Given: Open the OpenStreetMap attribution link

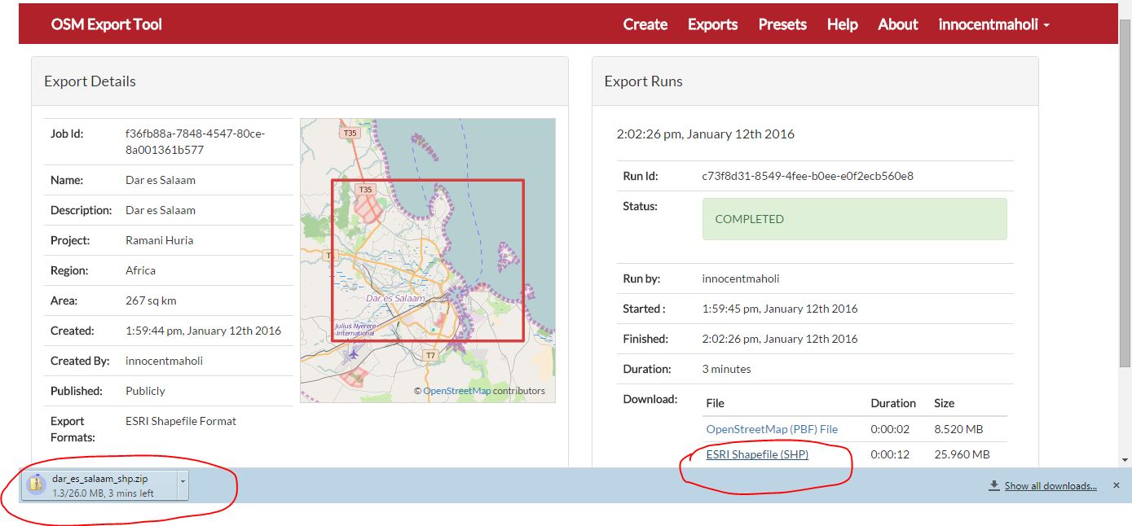Looking at the screenshot, I should pos(456,391).
